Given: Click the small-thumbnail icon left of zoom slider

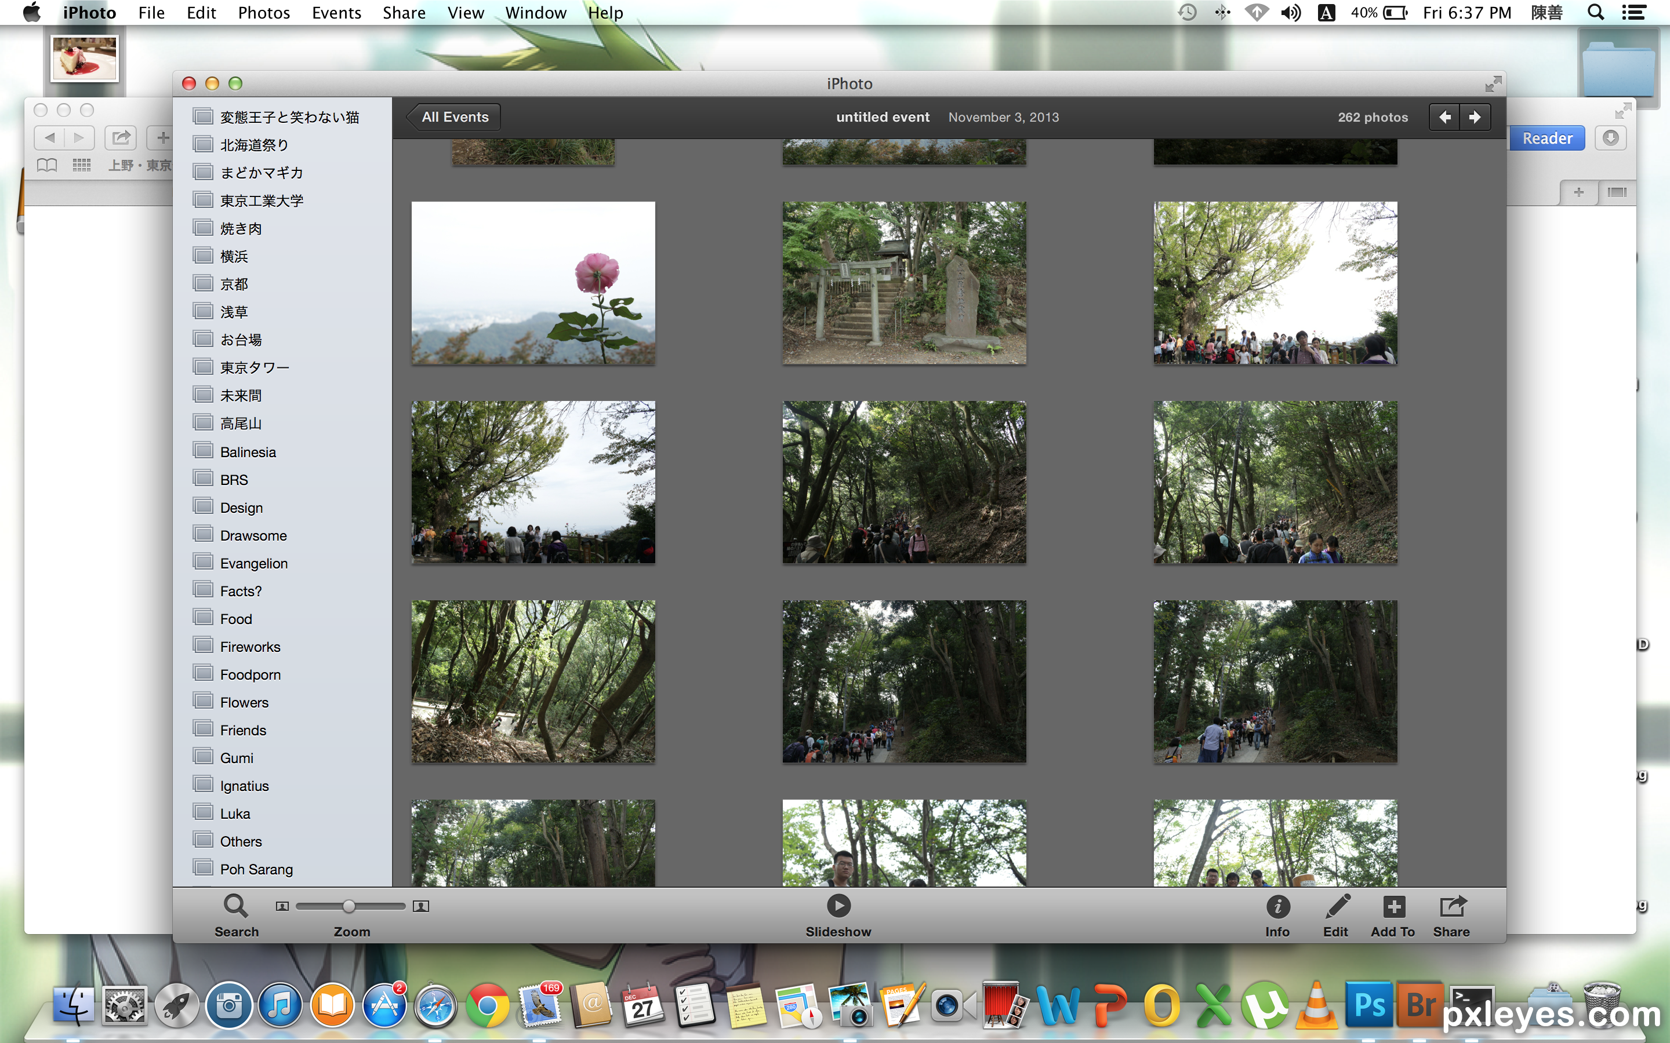Looking at the screenshot, I should click(x=282, y=906).
